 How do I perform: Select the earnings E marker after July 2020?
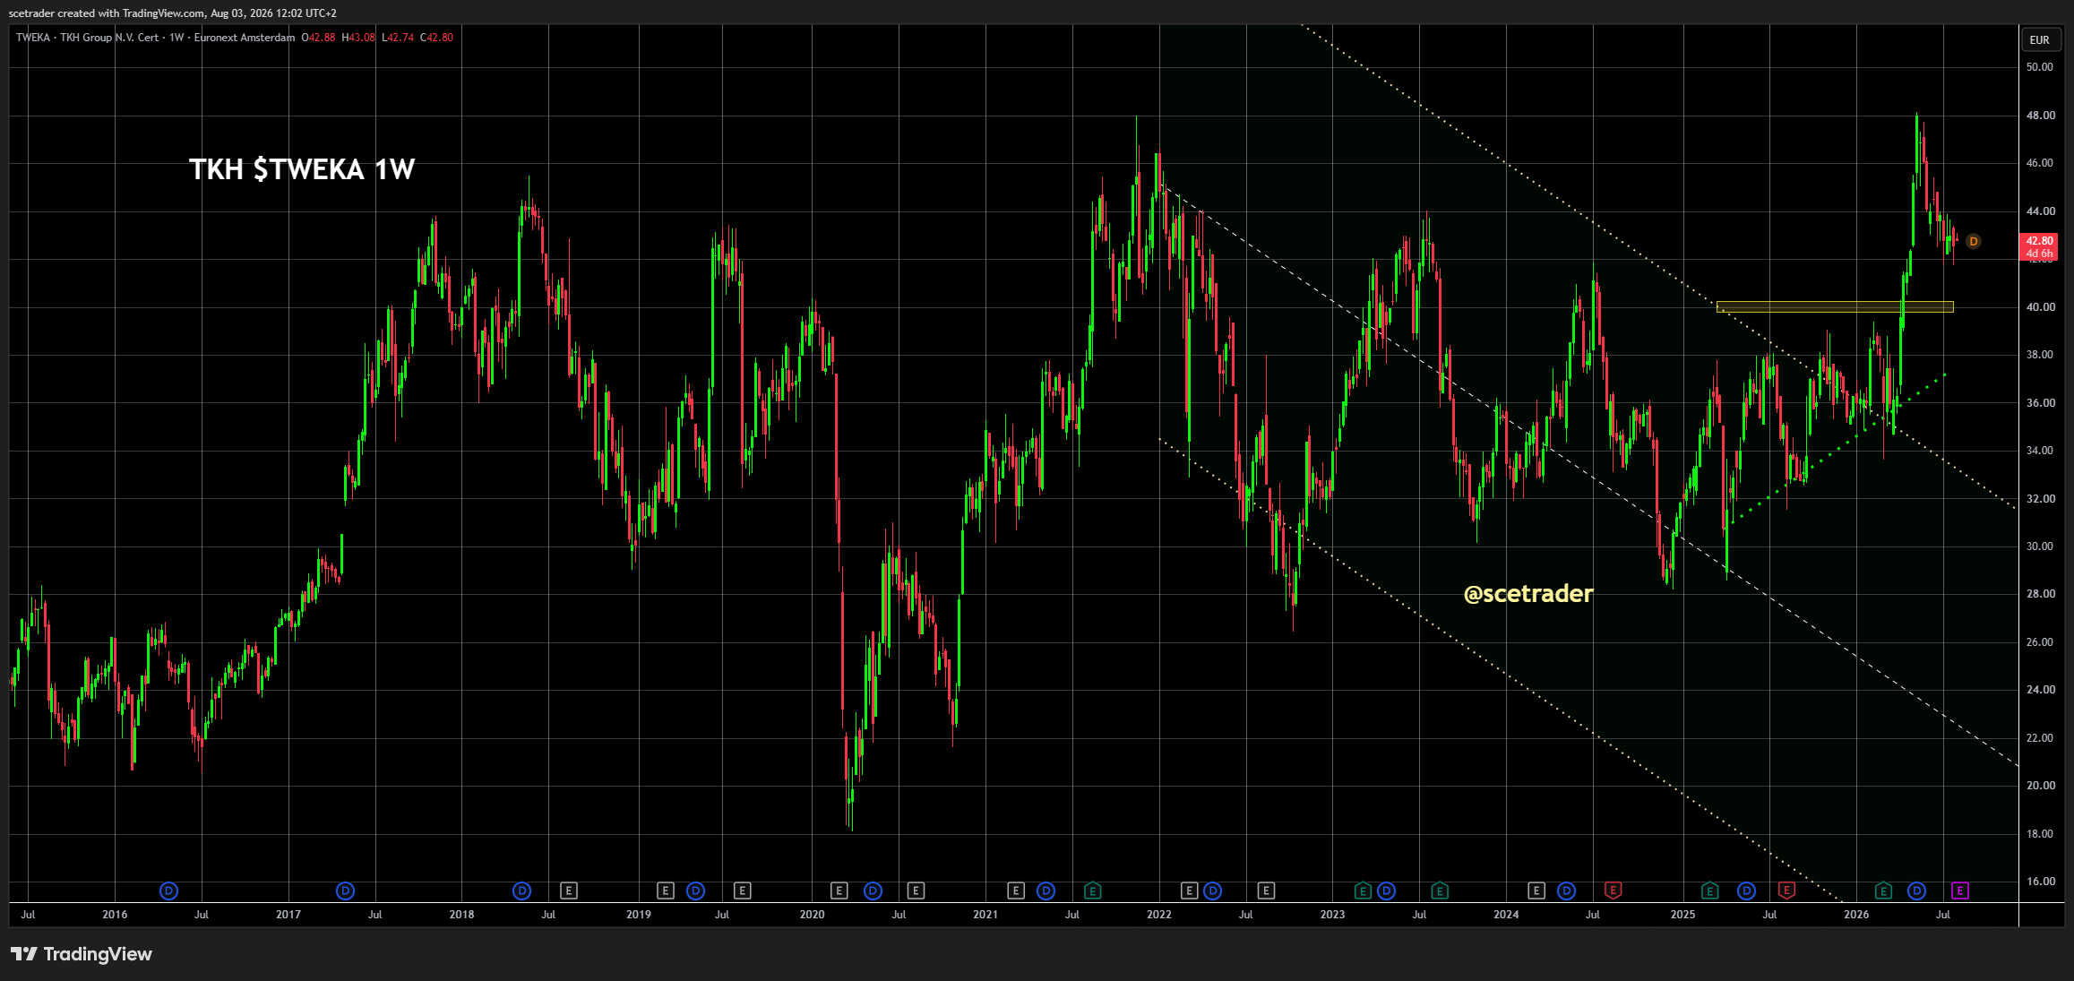click(915, 891)
